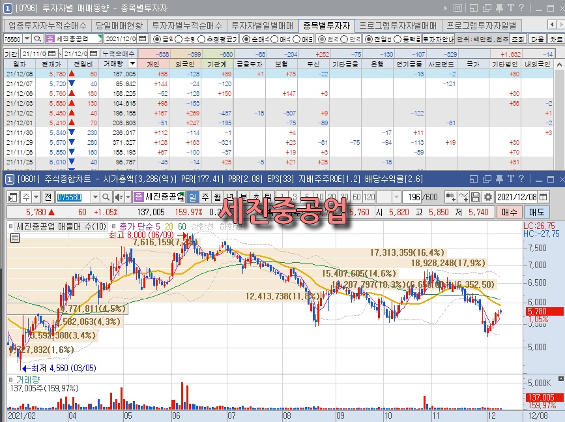Open the calendar picker beside 2021/12/0 date

coord(143,38)
